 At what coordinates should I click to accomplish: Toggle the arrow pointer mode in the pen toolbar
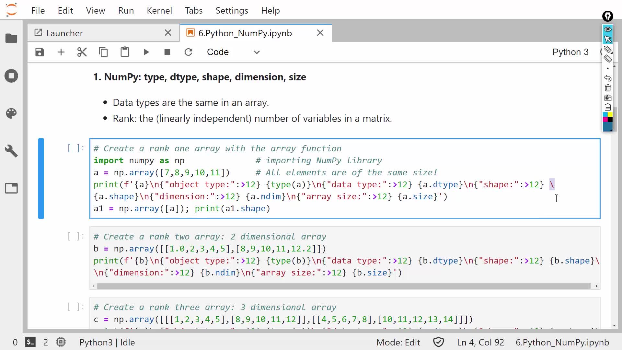(x=607, y=39)
